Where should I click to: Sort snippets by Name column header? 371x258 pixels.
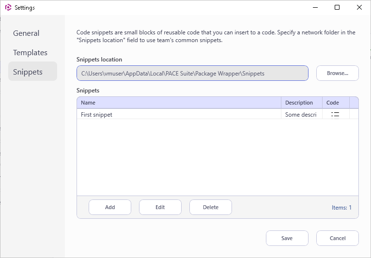coord(179,103)
